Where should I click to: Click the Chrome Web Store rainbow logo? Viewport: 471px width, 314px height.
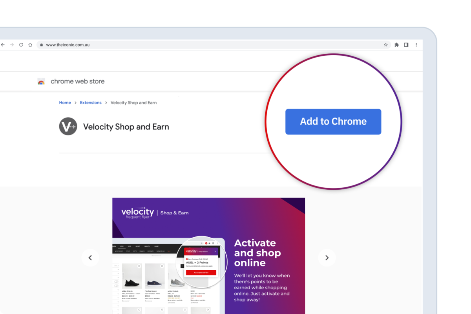pyautogui.click(x=41, y=82)
